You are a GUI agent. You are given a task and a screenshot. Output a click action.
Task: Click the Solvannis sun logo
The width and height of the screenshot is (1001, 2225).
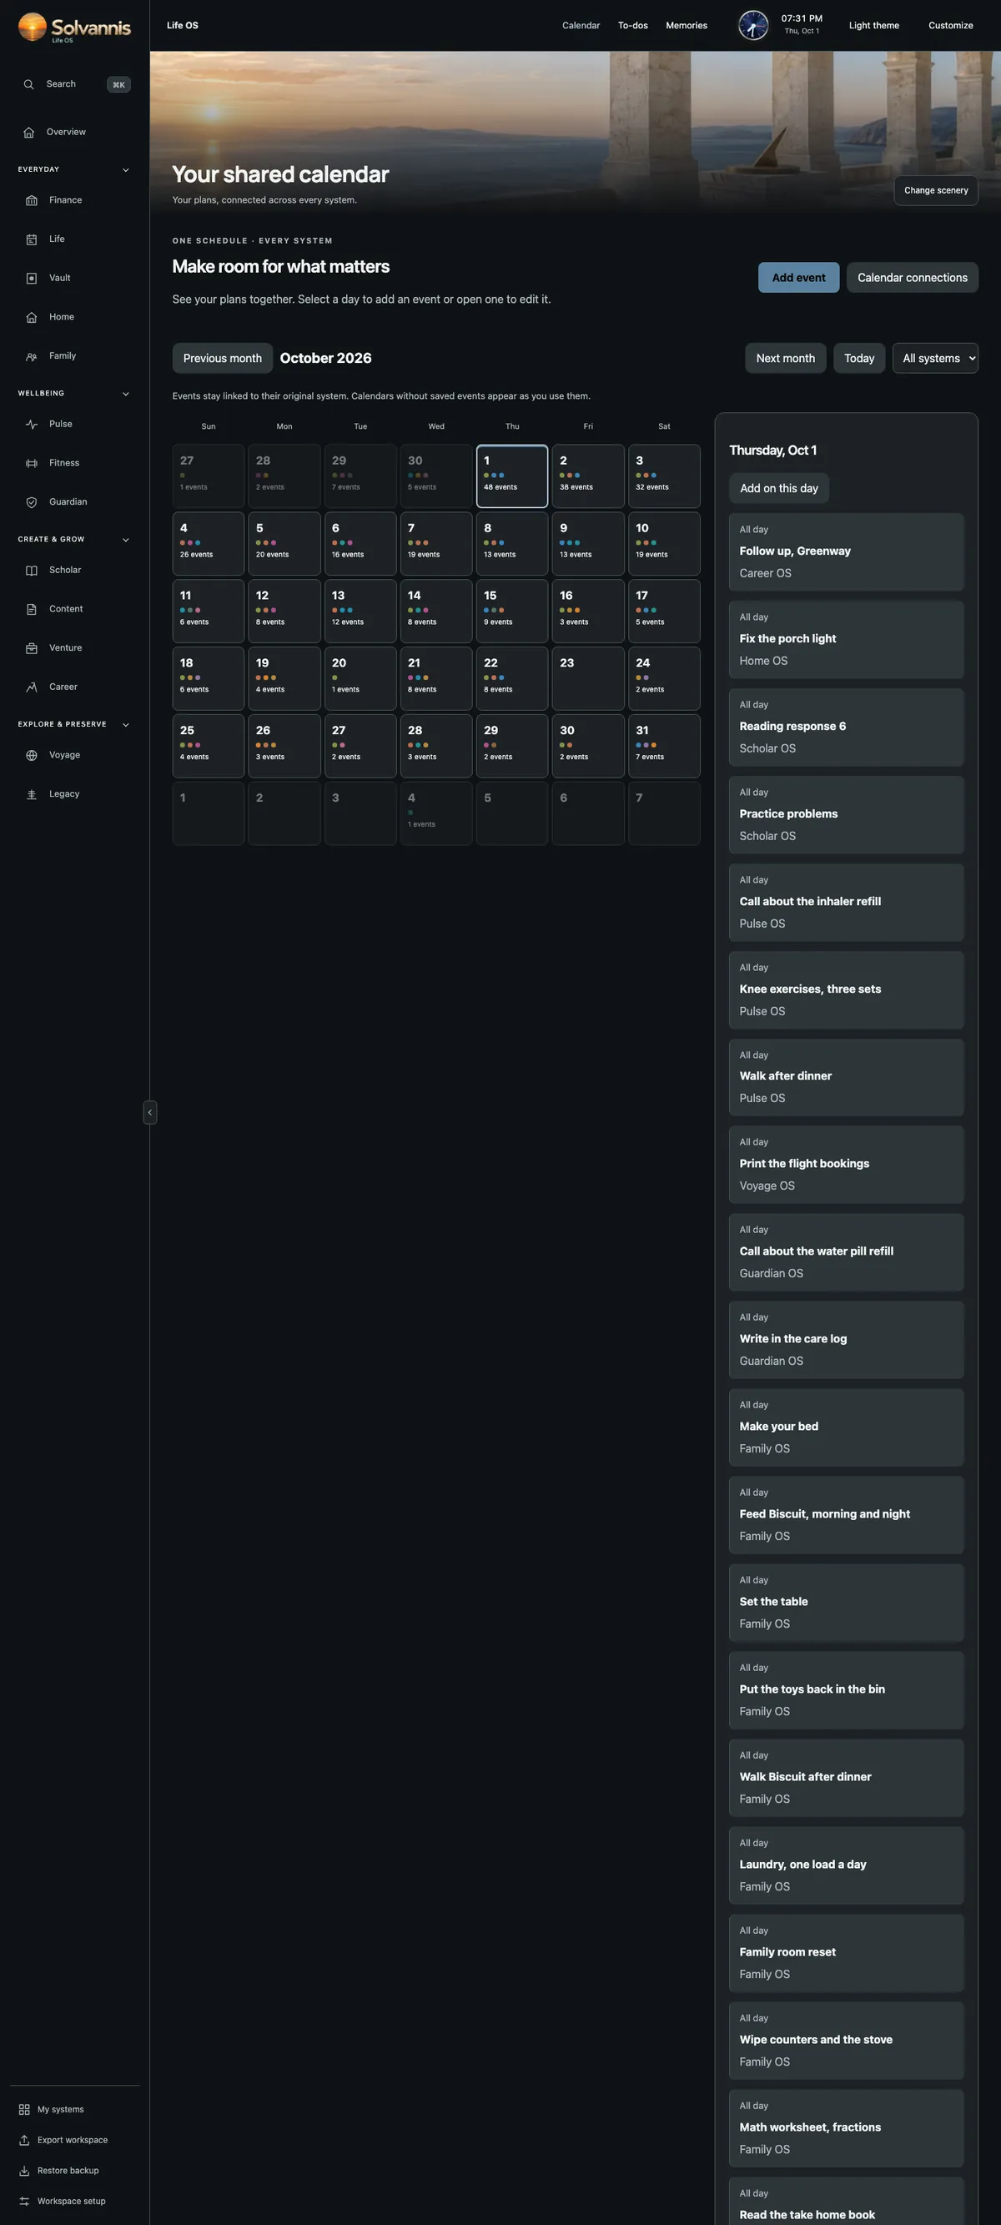click(32, 26)
